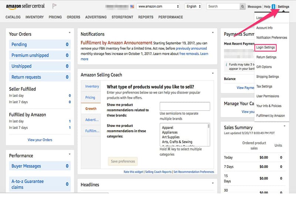The height and width of the screenshot is (222, 296).
Task: Click the Messages link
Action: pos(255,7)
